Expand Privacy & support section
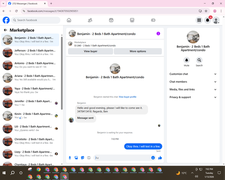225x180 pixels. [x=193, y=97]
